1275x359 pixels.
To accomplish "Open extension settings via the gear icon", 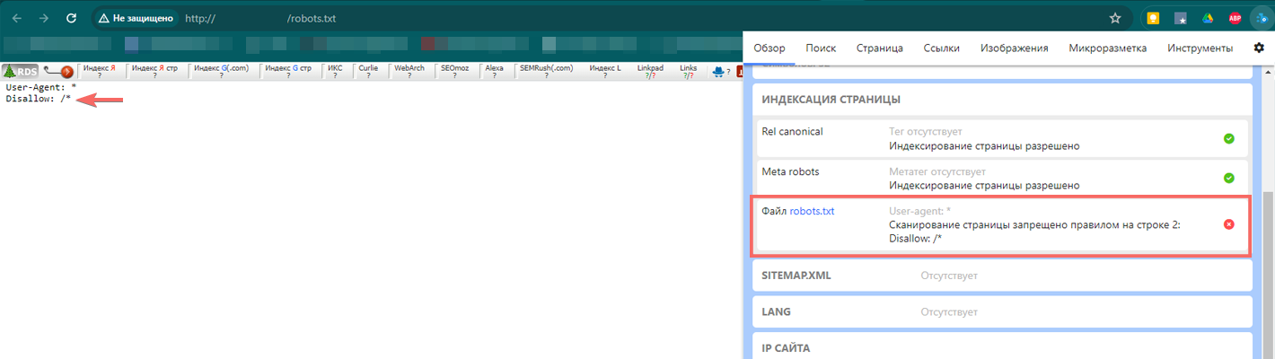I will tap(1259, 48).
